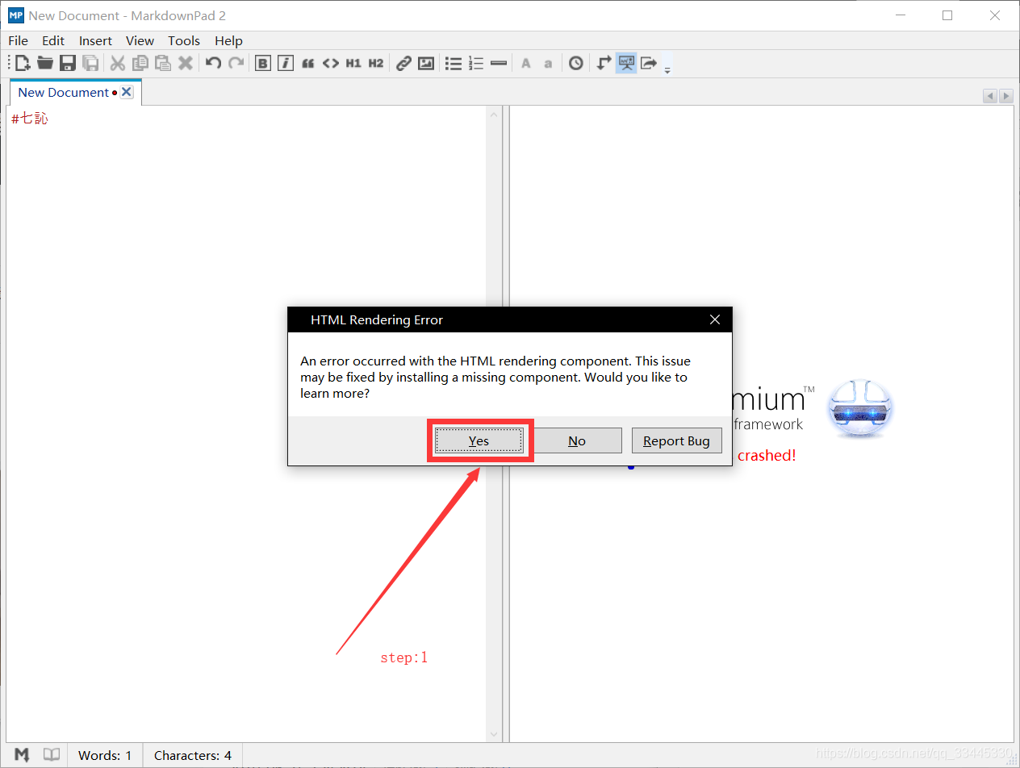Select the New Document tab
Viewport: 1020px width, 768px height.
tap(63, 93)
